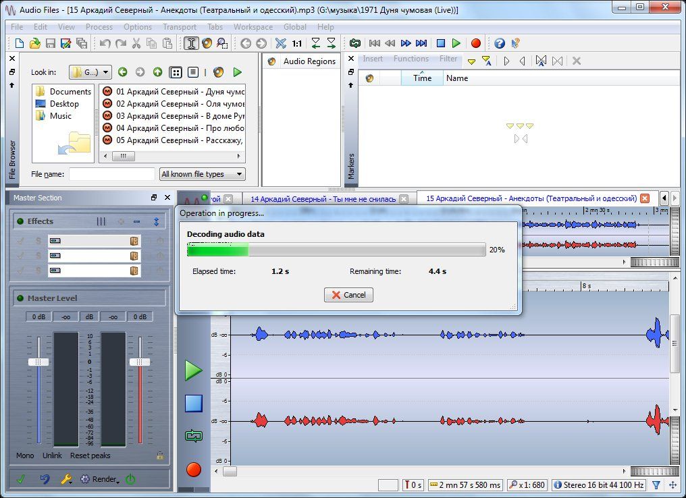Toggle the Master Level green LED

point(20,298)
